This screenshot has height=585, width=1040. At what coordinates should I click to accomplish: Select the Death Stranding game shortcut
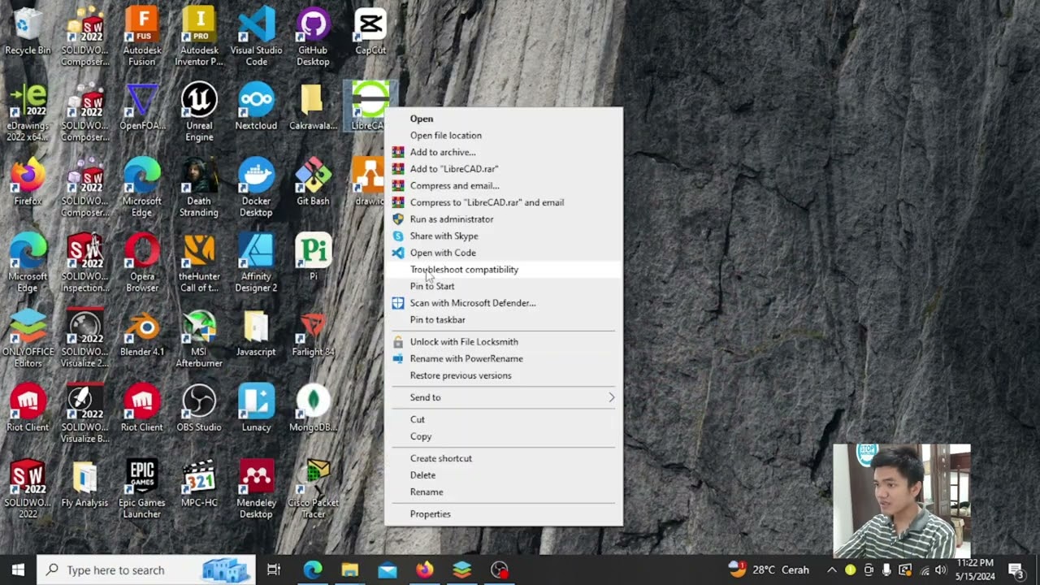tap(199, 188)
